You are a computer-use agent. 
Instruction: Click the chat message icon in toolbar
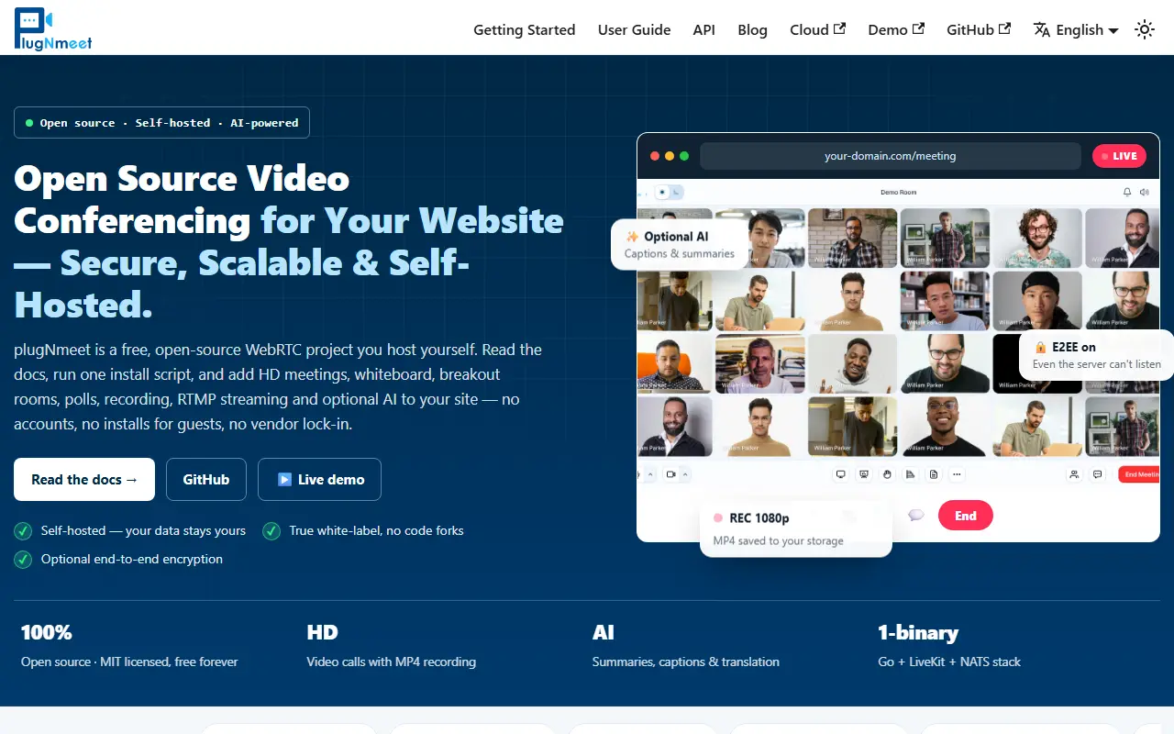coord(1097,474)
